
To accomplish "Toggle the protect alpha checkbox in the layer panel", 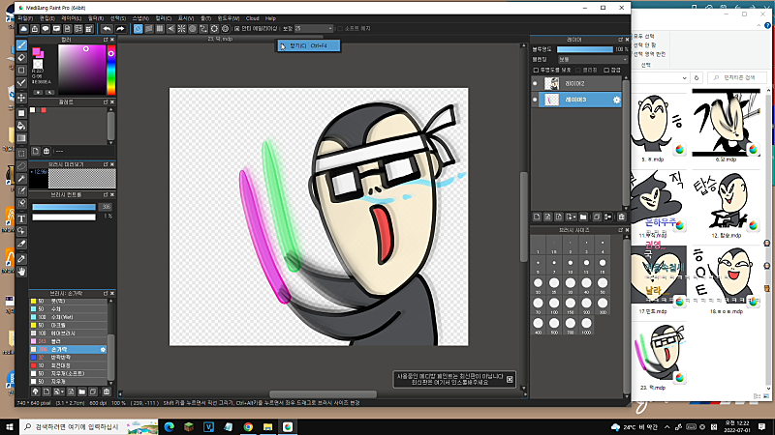I will 537,70.
